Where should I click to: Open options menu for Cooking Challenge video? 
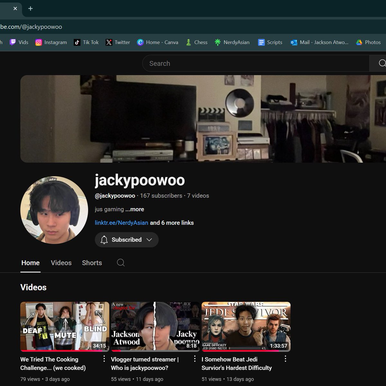(x=104, y=359)
